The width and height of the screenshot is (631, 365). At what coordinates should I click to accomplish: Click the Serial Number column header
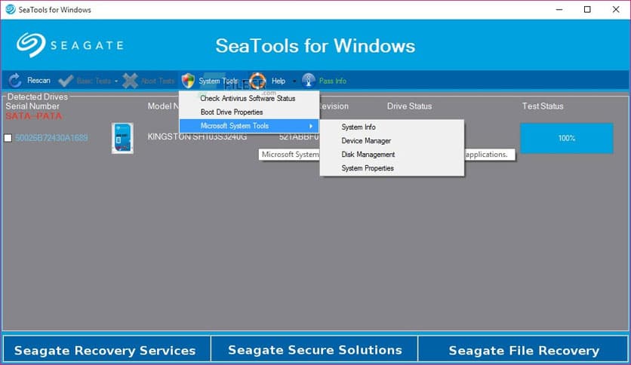pyautogui.click(x=32, y=106)
